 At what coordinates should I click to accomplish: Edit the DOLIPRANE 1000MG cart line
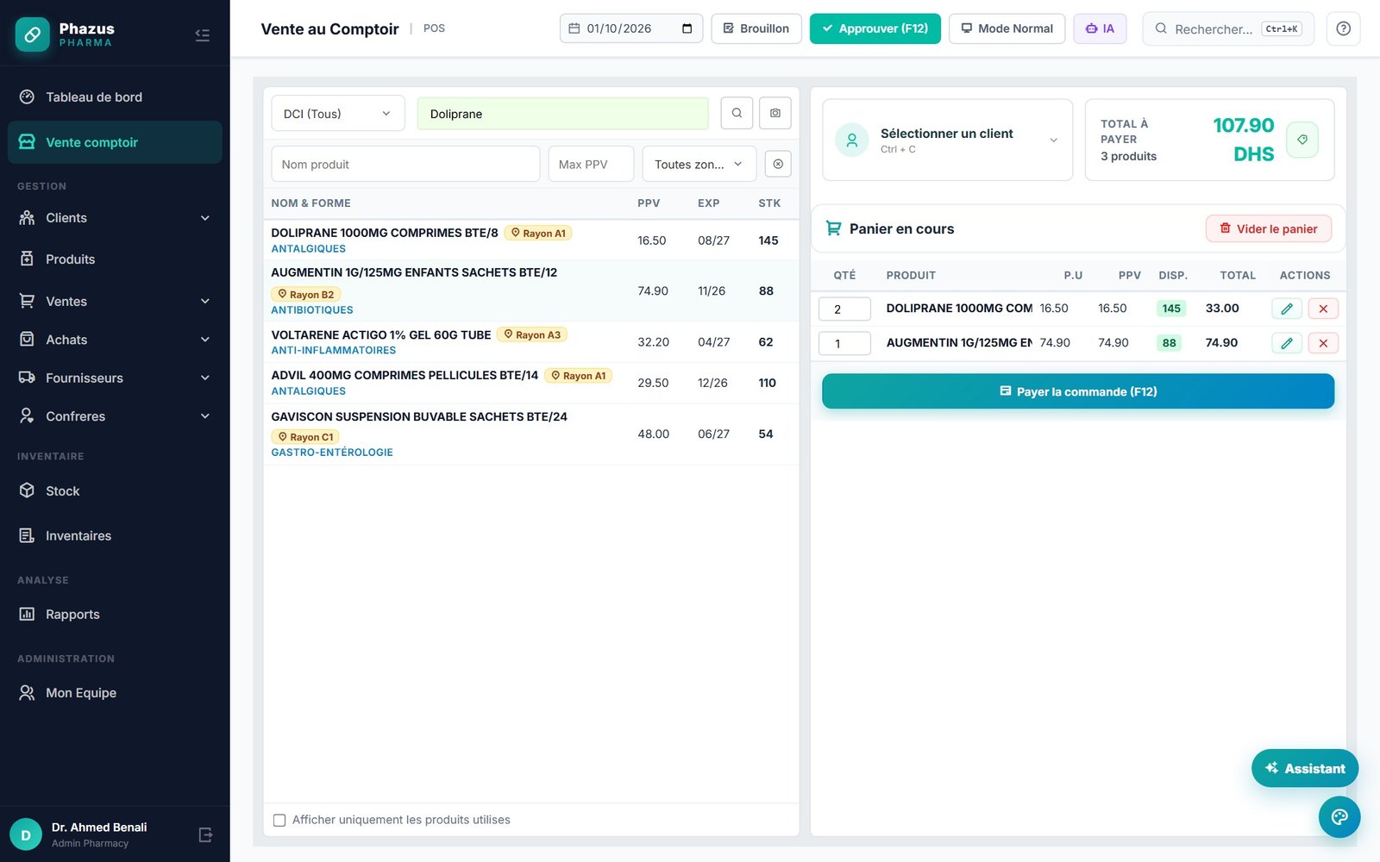[x=1287, y=309]
